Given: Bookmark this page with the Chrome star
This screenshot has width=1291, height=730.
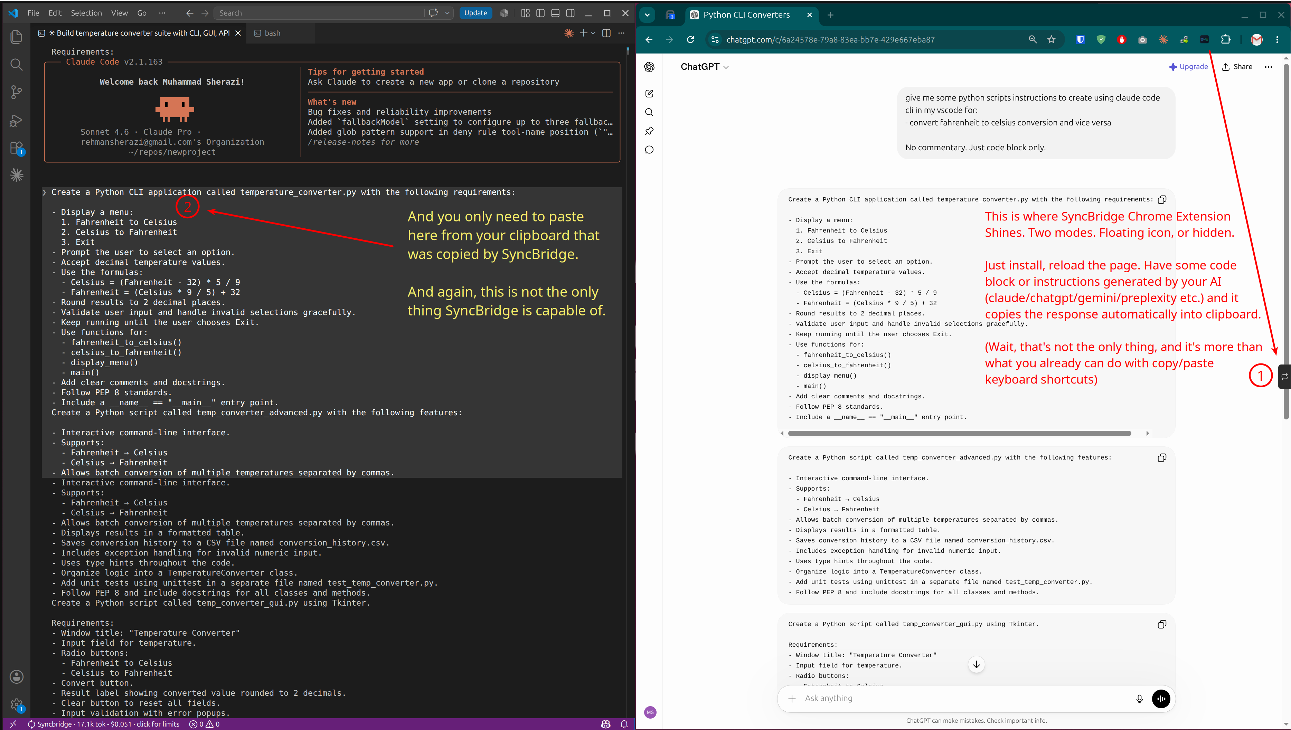Looking at the screenshot, I should click(1051, 40).
